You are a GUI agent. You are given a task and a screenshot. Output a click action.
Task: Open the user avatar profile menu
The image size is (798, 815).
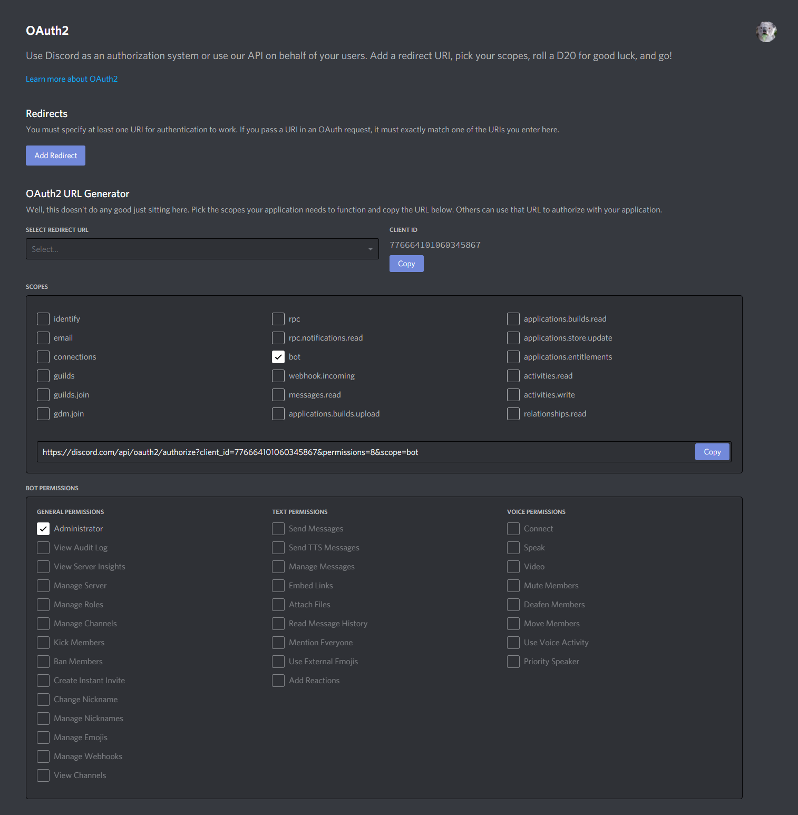(766, 32)
